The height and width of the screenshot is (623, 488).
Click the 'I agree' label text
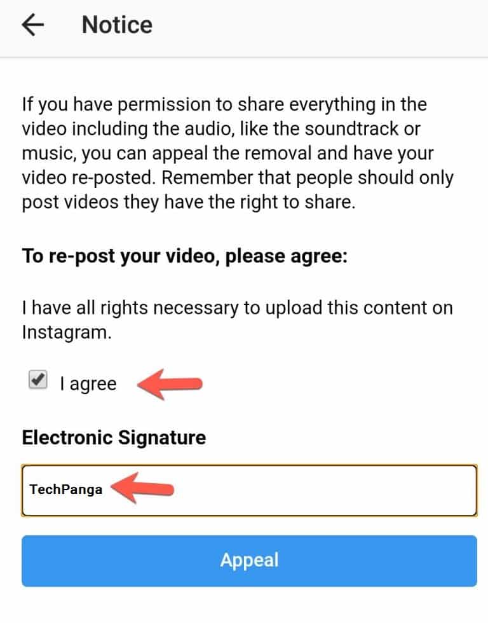tap(88, 384)
